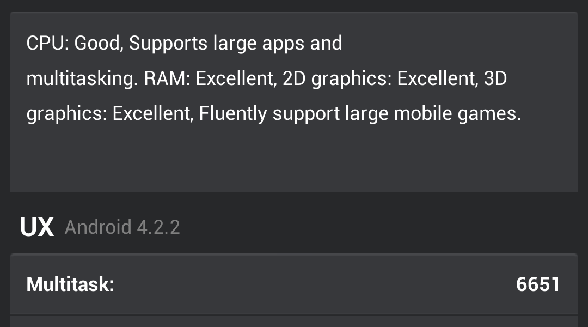The width and height of the screenshot is (588, 327).
Task: Tap 'graphics: Excellent' starting the third line
Action: point(108,114)
